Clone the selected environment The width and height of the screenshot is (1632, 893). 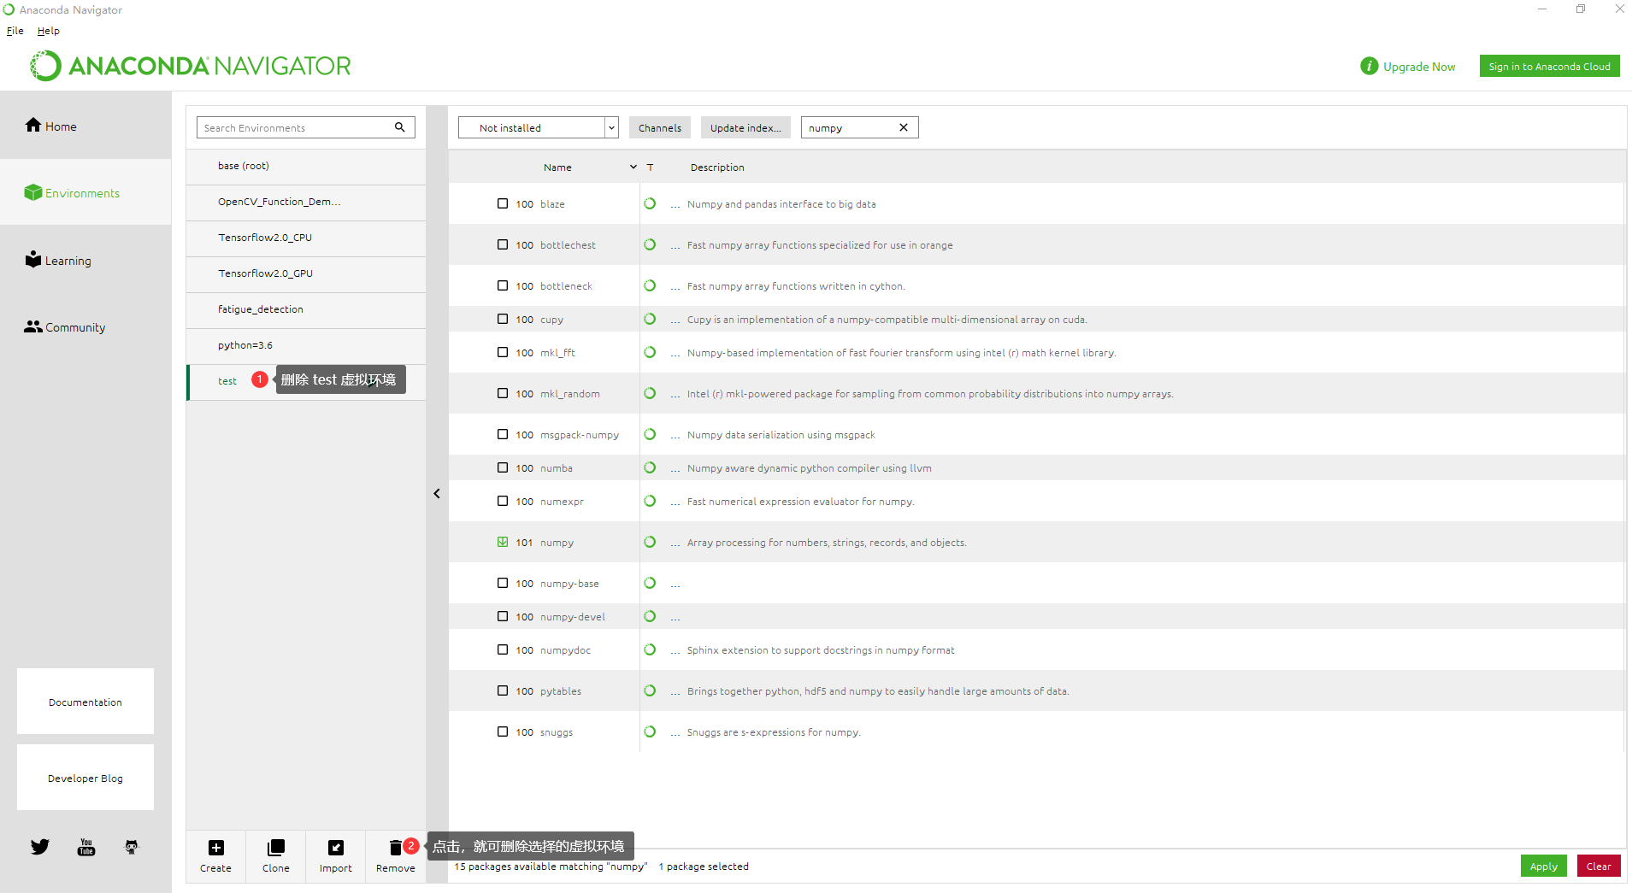[x=275, y=855]
